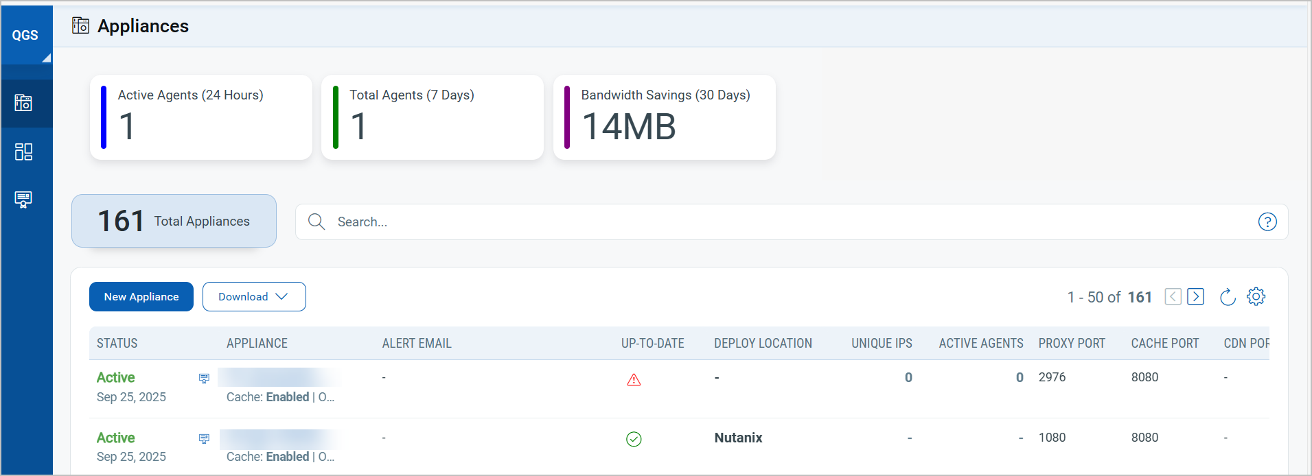The image size is (1312, 476).
Task: Open the Bandwidth Savings (30 Days) card
Action: [664, 117]
